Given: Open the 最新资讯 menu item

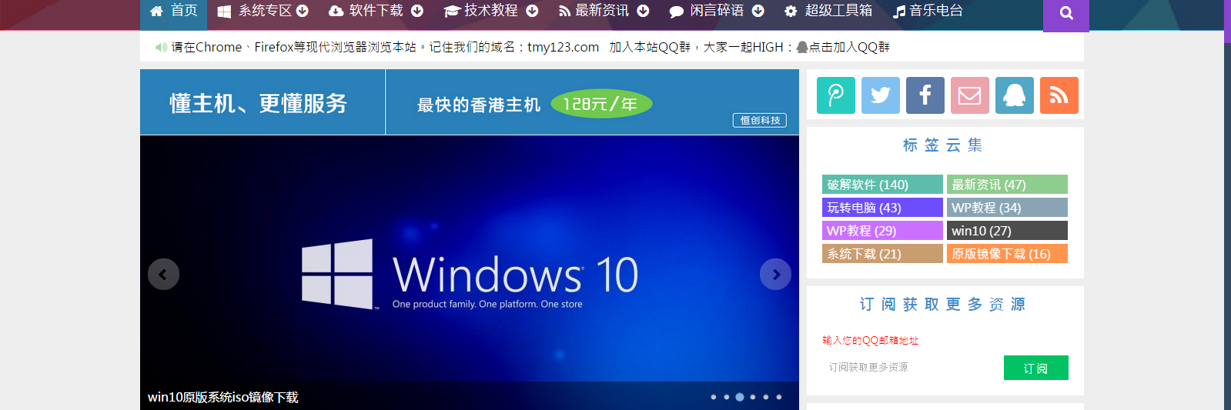Looking at the screenshot, I should click(x=602, y=11).
